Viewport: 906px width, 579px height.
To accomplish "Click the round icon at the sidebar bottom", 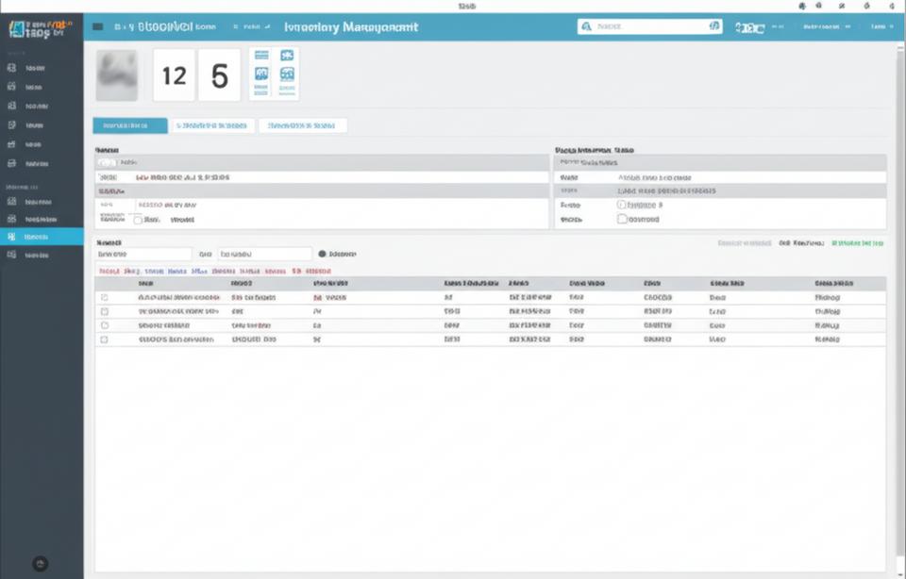I will (x=40, y=563).
